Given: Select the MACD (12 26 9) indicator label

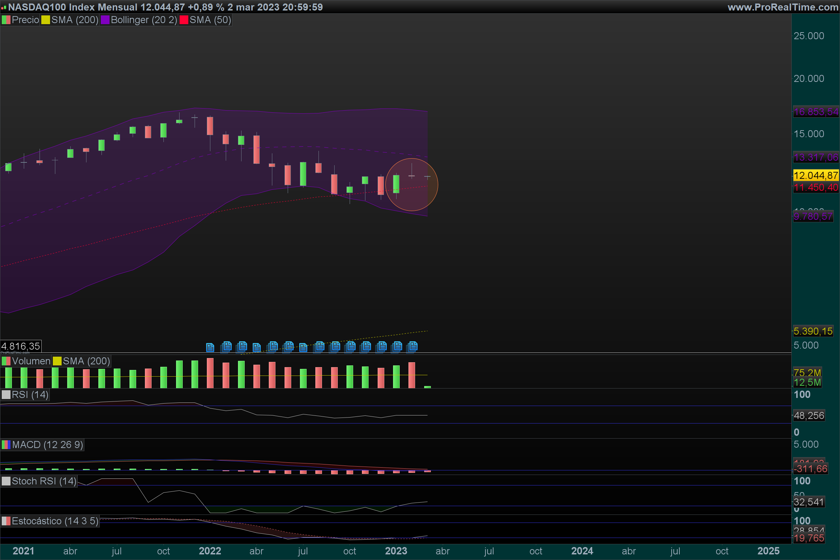Looking at the screenshot, I should [47, 444].
